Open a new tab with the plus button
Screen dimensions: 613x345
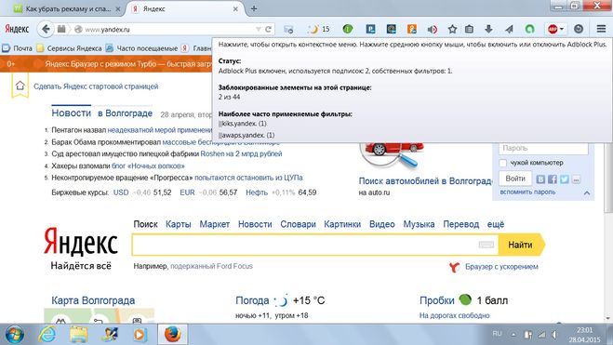[x=254, y=8]
